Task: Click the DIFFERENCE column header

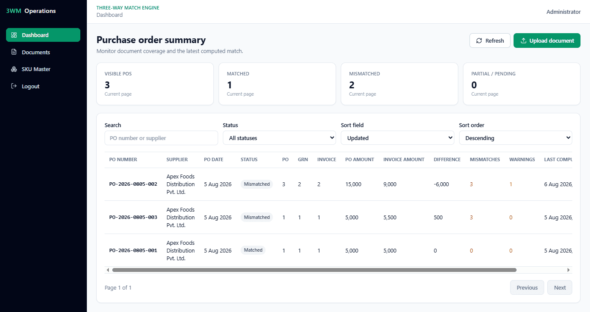Action: 447,159
